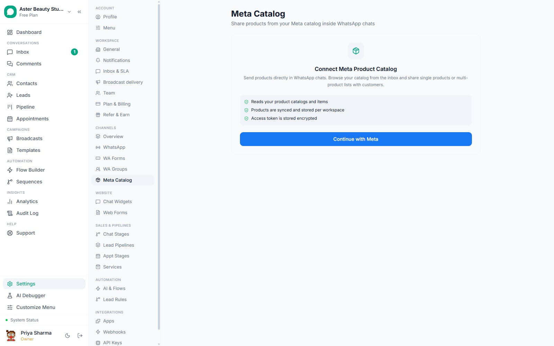
Task: Open WA Forms settings
Action: tap(123, 158)
